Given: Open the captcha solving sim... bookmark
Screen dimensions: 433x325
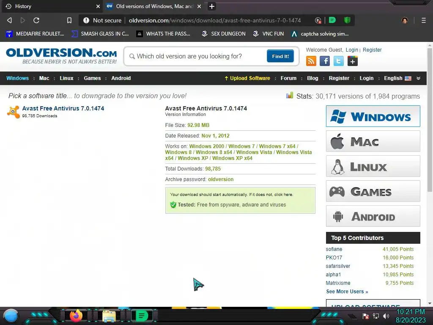Looking at the screenshot, I should [x=320, y=34].
